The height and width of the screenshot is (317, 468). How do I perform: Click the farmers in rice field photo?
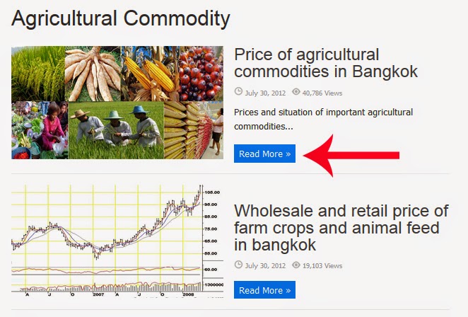coord(116,130)
